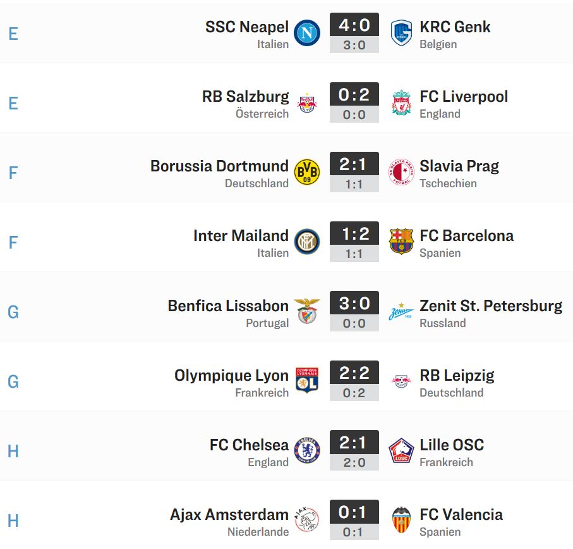The height and width of the screenshot is (549, 573).
Task: Click the FC Valencia bat crest
Action: point(401,520)
